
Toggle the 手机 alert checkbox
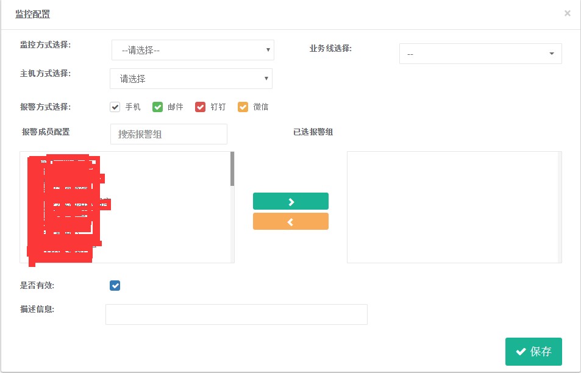(115, 107)
